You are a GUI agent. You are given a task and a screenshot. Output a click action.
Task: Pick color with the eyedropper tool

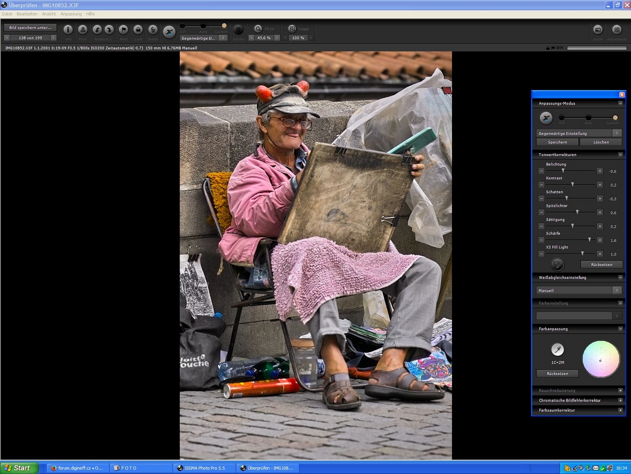pos(557,349)
